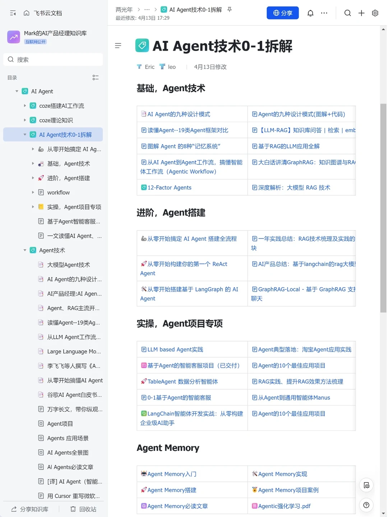Click the 回收站 trash icon
The height and width of the screenshot is (517, 388).
click(x=73, y=509)
